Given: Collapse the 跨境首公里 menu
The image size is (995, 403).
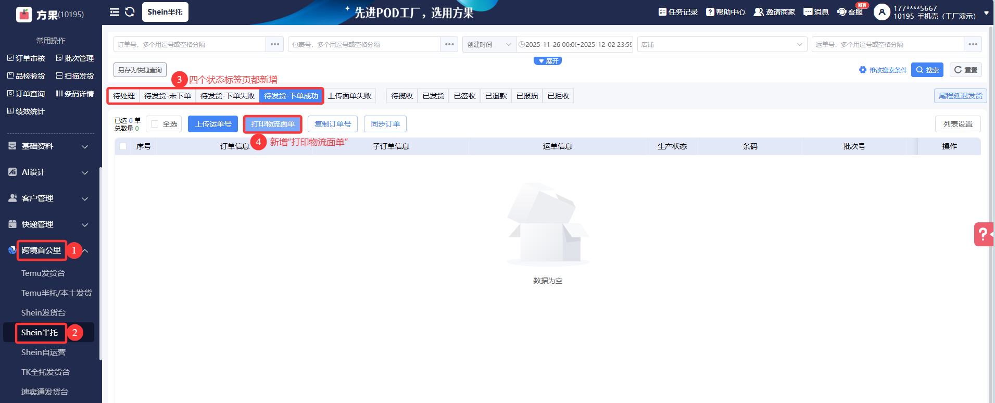Looking at the screenshot, I should (x=48, y=250).
